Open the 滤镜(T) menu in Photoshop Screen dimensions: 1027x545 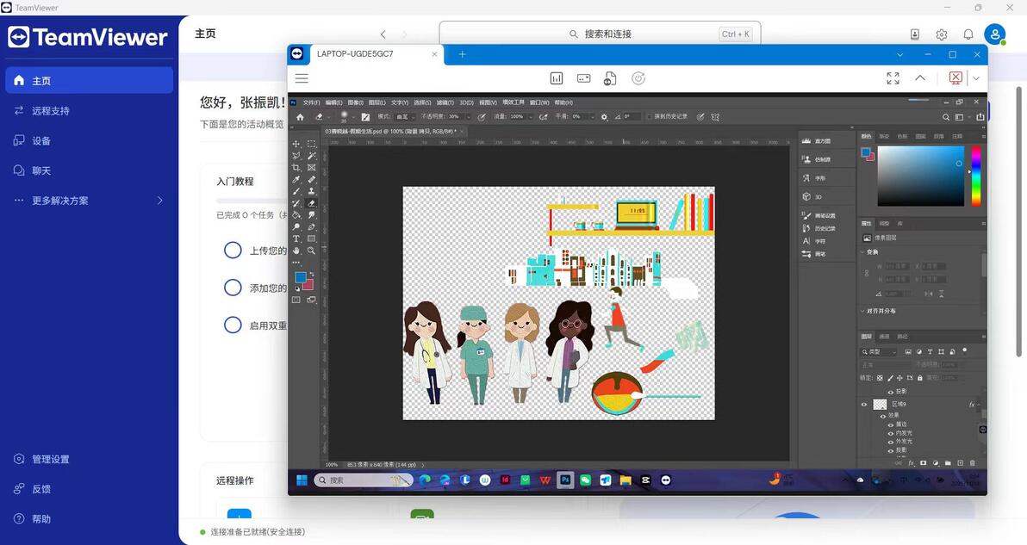tap(445, 102)
